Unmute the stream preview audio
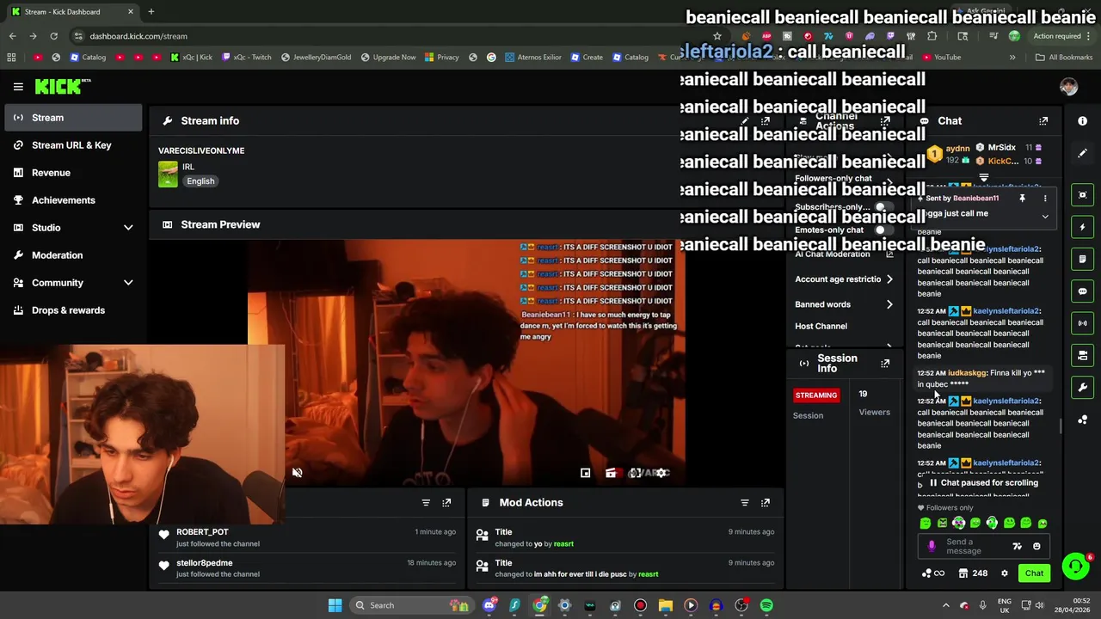This screenshot has width=1101, height=619. click(x=297, y=473)
